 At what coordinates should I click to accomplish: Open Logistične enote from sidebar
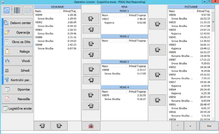(x=17, y=109)
